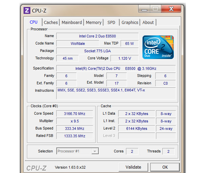This screenshot has height=173, width=224.
Task: Open the Memory tab
Action: [x=94, y=23]
